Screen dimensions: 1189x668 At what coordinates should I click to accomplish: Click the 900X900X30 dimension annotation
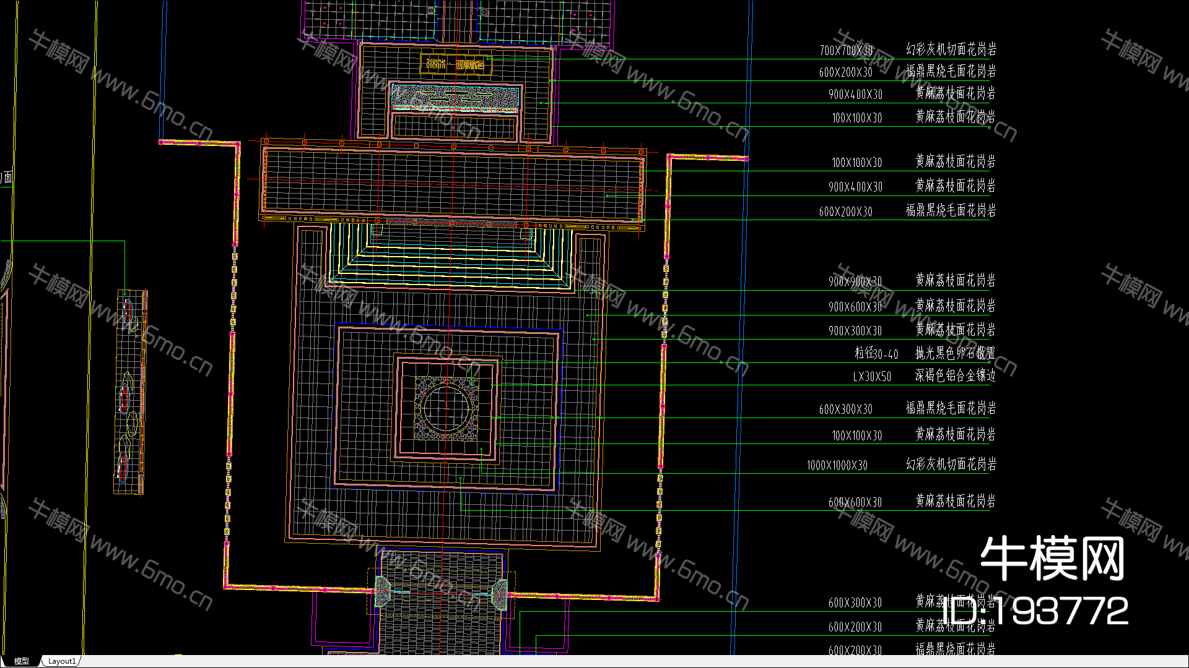855,282
